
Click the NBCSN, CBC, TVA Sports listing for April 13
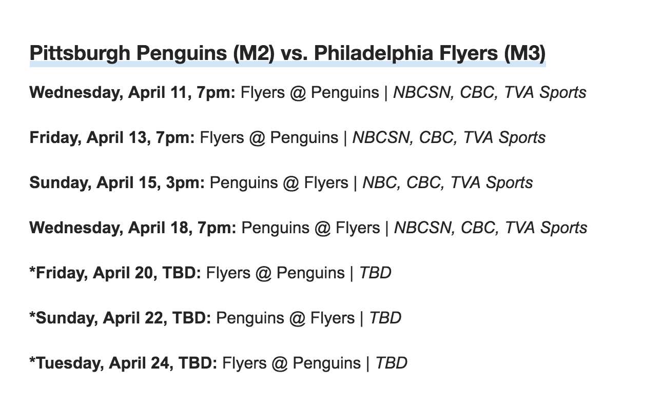click(x=449, y=138)
